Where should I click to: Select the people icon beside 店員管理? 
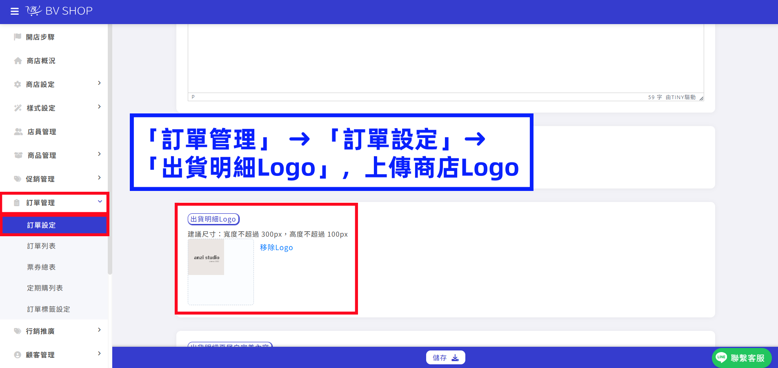[18, 132]
